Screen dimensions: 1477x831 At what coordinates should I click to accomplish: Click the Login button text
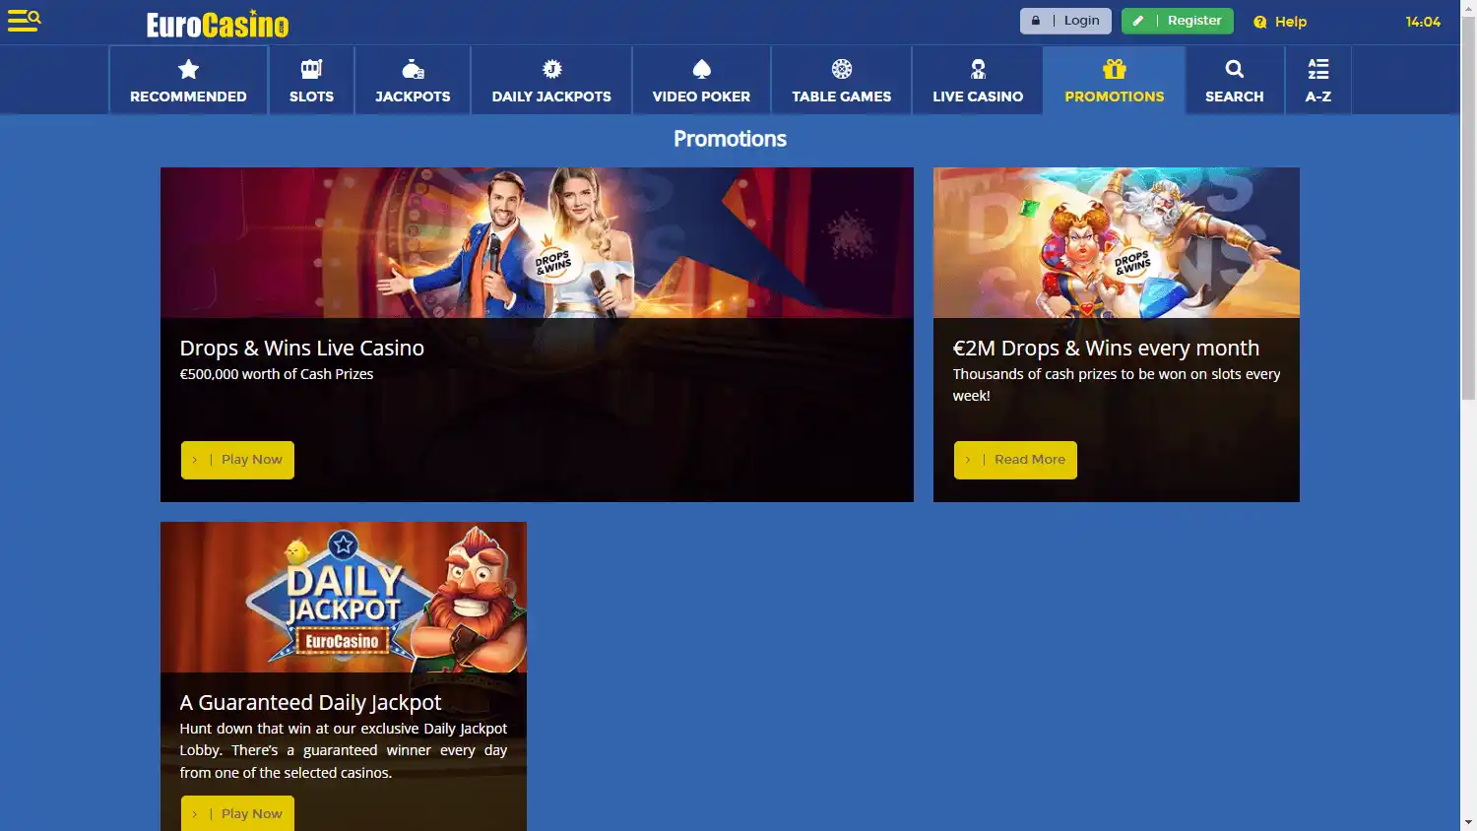(1081, 21)
